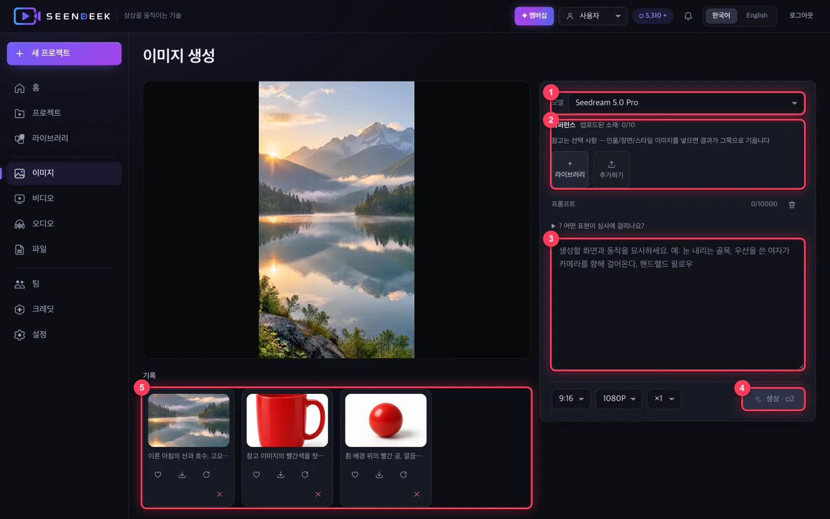The height and width of the screenshot is (519, 830).
Task: Like the red ball history image
Action: (355, 474)
